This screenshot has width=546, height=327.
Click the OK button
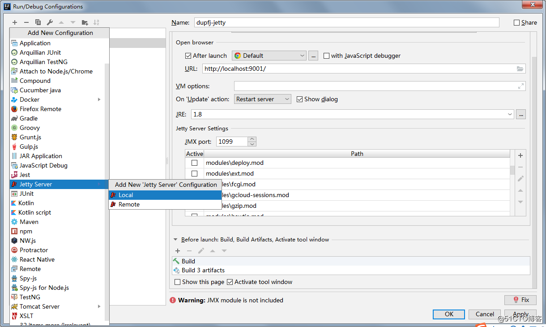pos(449,314)
